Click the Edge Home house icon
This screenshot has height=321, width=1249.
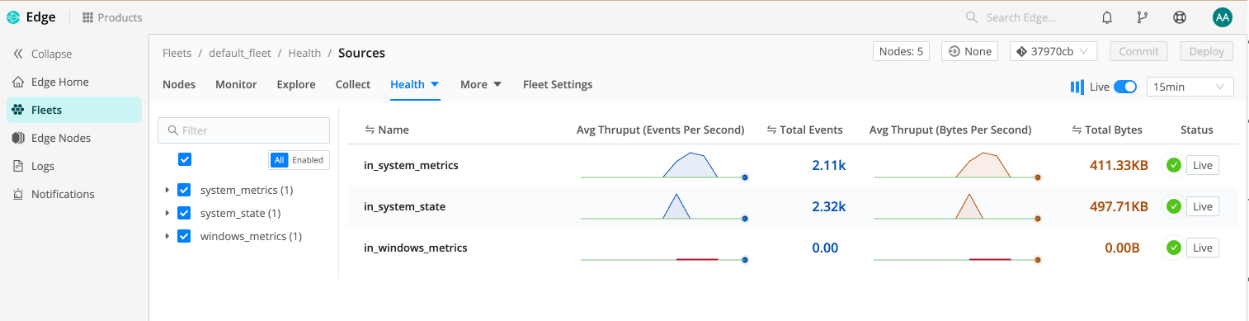click(x=18, y=82)
